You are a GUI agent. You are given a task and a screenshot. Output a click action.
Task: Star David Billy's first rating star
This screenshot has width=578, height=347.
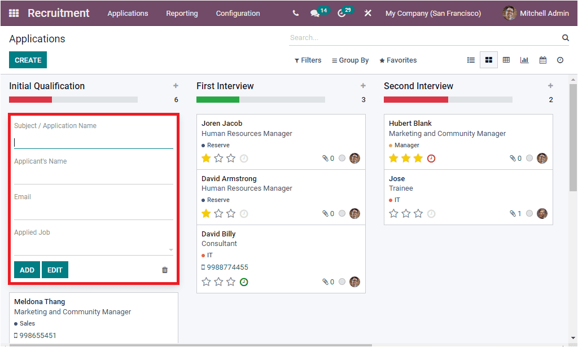(x=206, y=281)
